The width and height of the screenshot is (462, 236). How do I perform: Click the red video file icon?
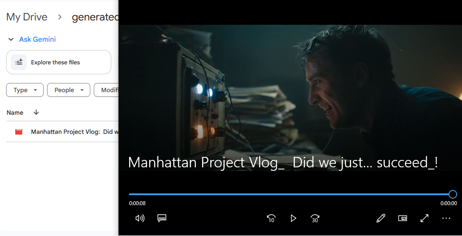[x=19, y=132]
